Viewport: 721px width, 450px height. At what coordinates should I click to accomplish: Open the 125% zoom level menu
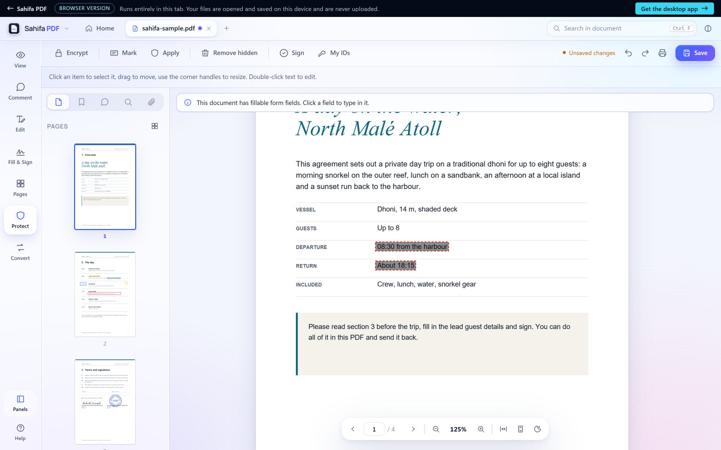click(458, 429)
